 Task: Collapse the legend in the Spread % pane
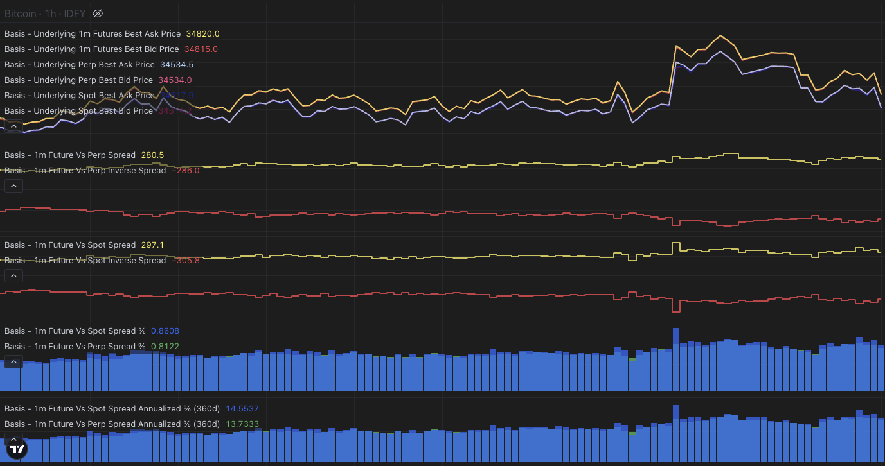click(x=13, y=362)
